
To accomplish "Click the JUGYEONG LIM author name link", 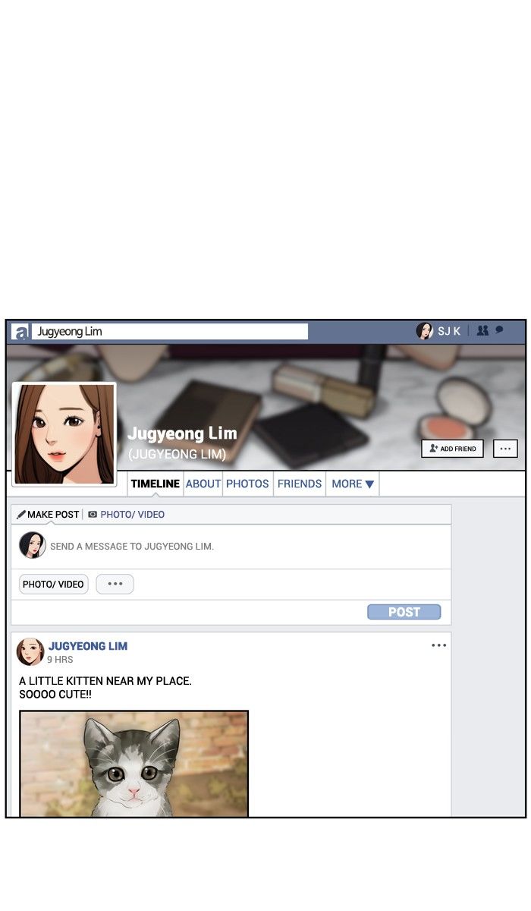I will point(88,646).
